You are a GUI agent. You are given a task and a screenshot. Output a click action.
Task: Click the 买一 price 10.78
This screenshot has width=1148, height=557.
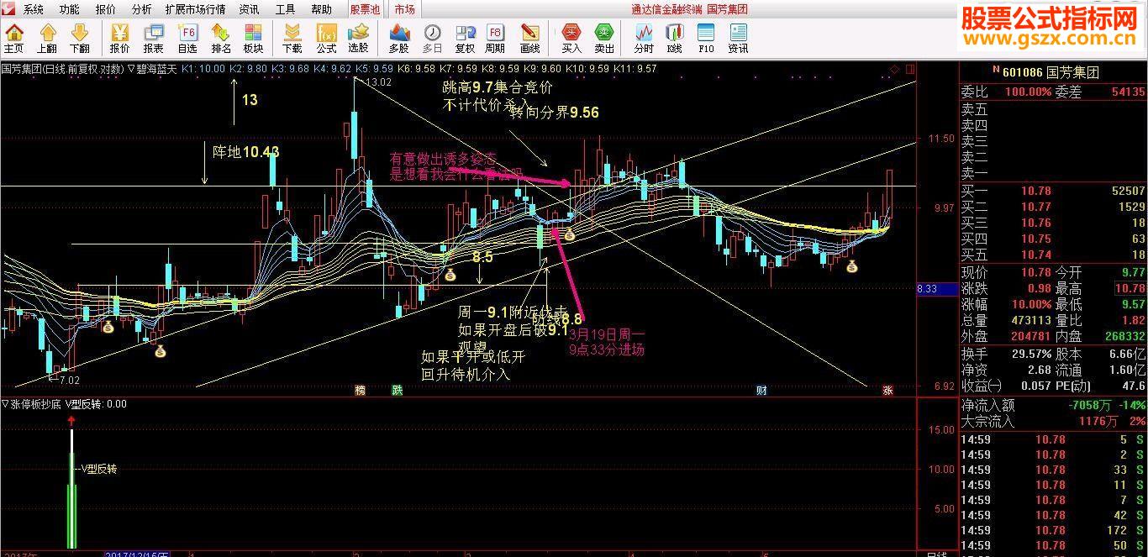1036,191
